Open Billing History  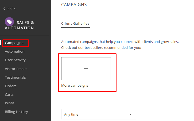16,112
